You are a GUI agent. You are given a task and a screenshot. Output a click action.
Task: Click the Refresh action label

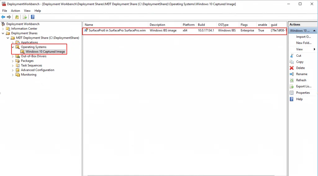click(x=301, y=80)
